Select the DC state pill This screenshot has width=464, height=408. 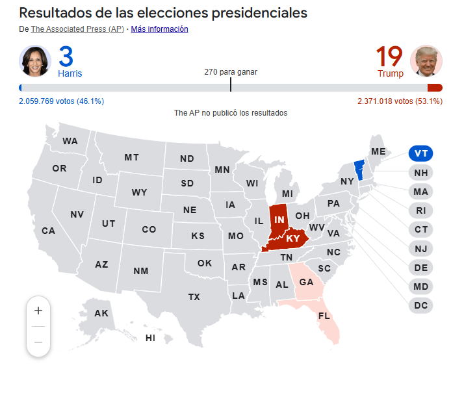(421, 305)
